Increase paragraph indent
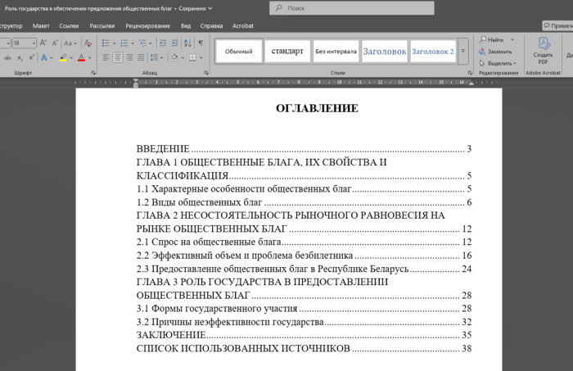This screenshot has width=573, height=371. tap(175, 43)
